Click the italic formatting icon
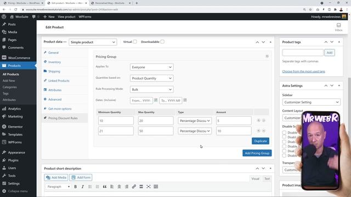The image size is (351, 197). pos(83,187)
